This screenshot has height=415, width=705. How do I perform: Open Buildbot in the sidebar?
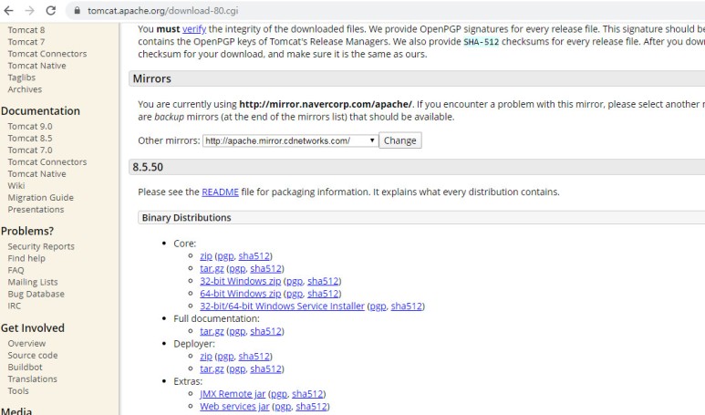point(26,368)
